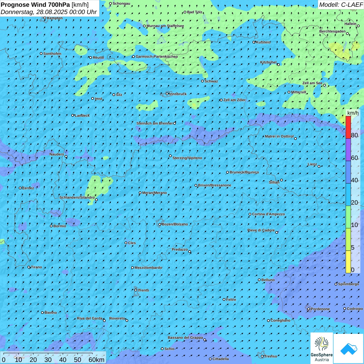Click the Kufstein city label
The width and height of the screenshot is (364, 364).
[263, 42]
